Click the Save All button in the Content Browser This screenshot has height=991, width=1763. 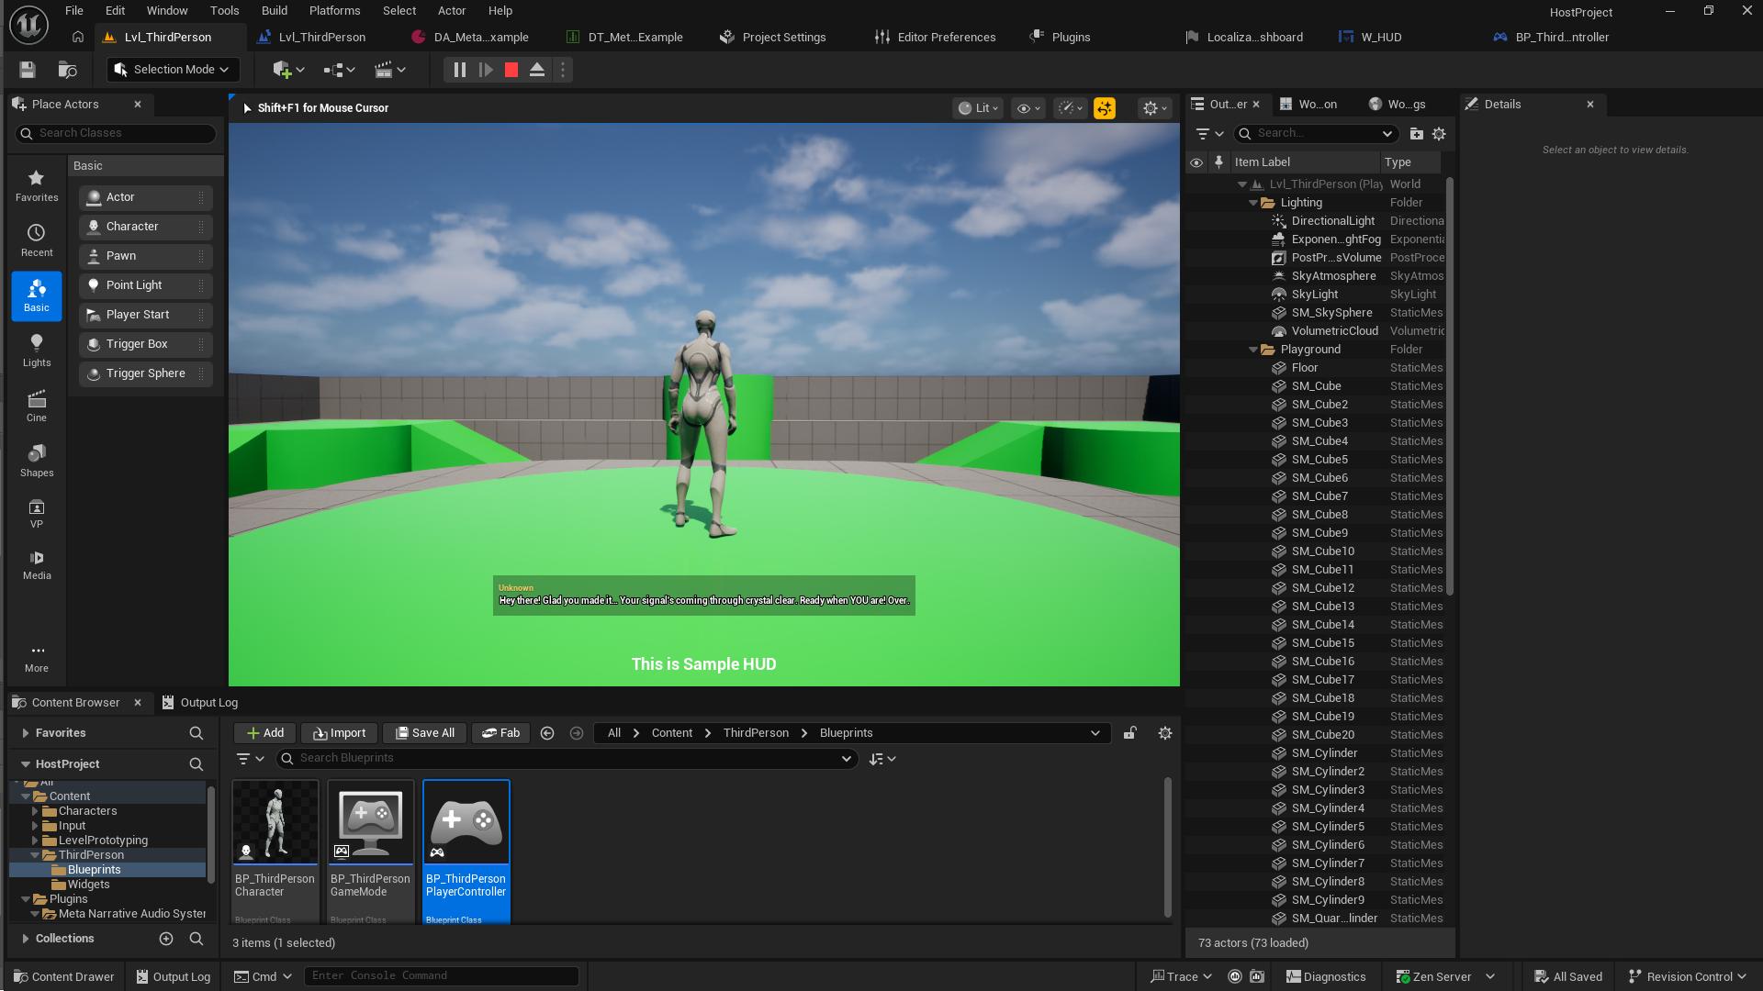tap(423, 732)
